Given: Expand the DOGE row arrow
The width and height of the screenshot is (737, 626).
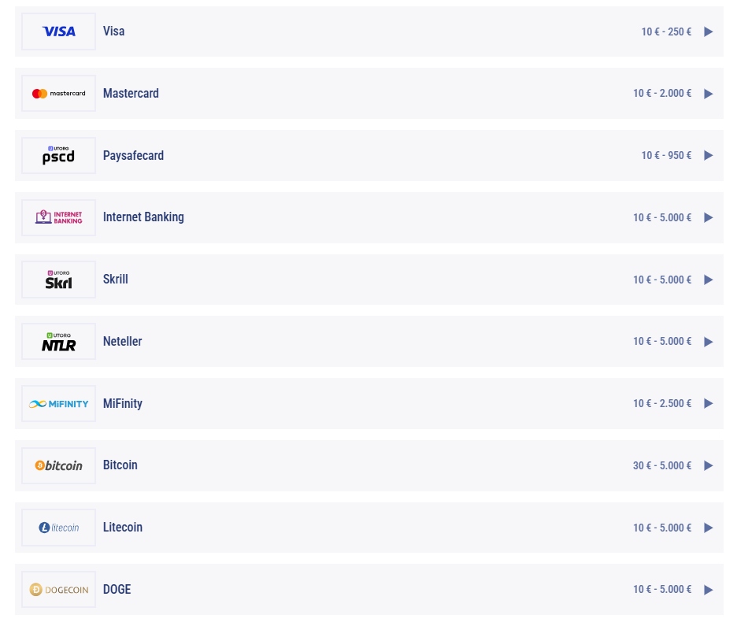Looking at the screenshot, I should pyautogui.click(x=709, y=590).
